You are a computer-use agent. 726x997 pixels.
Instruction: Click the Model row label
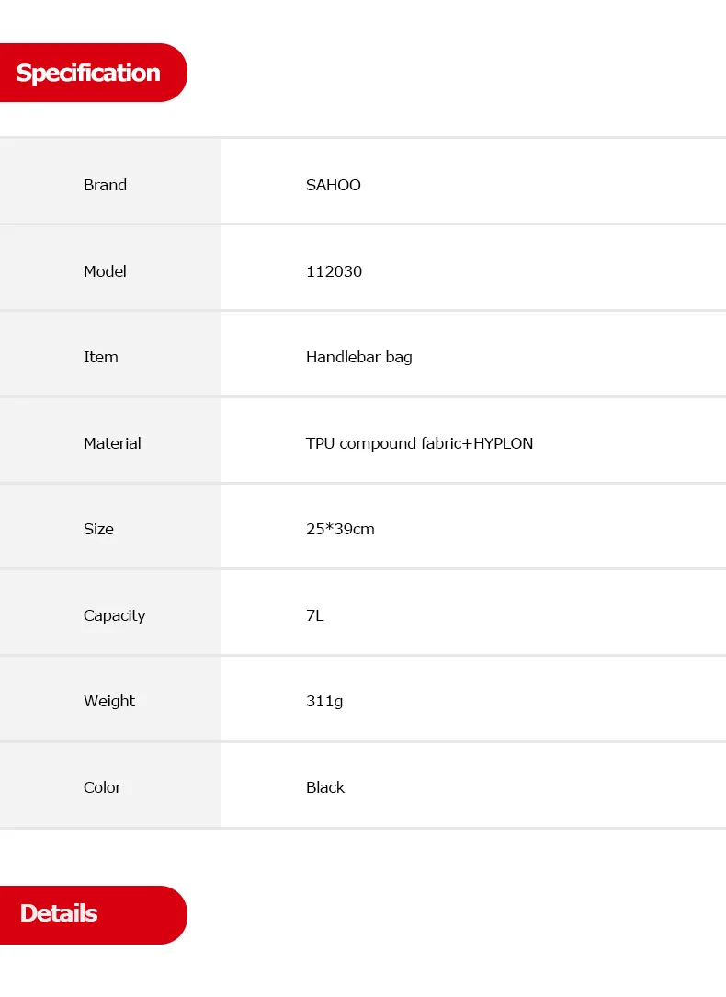[106, 271]
